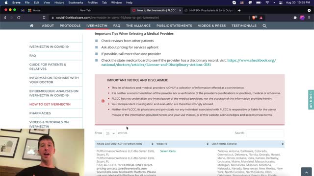Click the browser forward arrow
314x176 pixels.
12,18
